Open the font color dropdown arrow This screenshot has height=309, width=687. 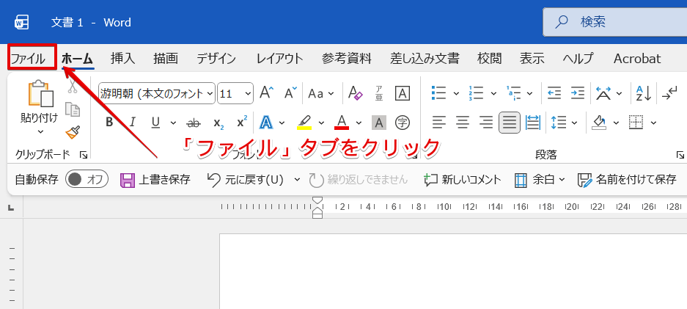click(x=359, y=123)
